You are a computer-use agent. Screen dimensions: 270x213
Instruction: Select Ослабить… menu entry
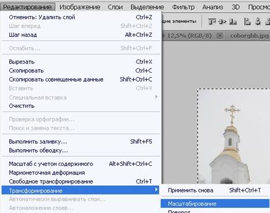[x=81, y=48]
